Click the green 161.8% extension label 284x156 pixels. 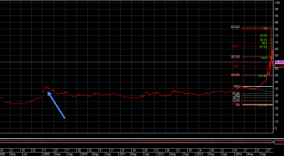pos(263,76)
